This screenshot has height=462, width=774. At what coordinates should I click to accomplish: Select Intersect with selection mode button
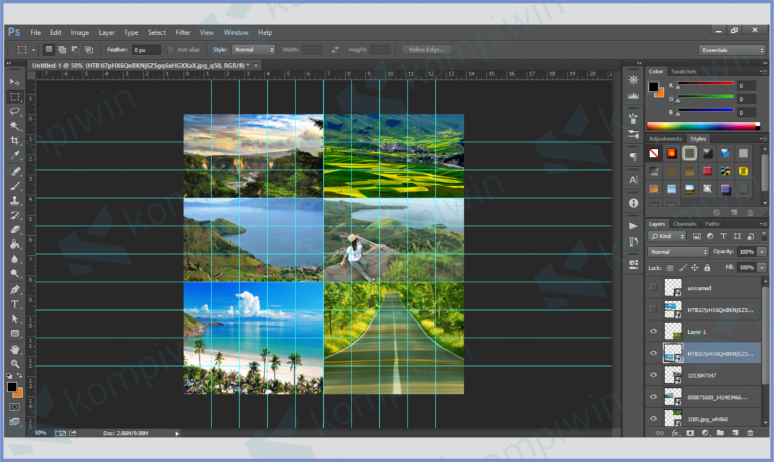89,50
